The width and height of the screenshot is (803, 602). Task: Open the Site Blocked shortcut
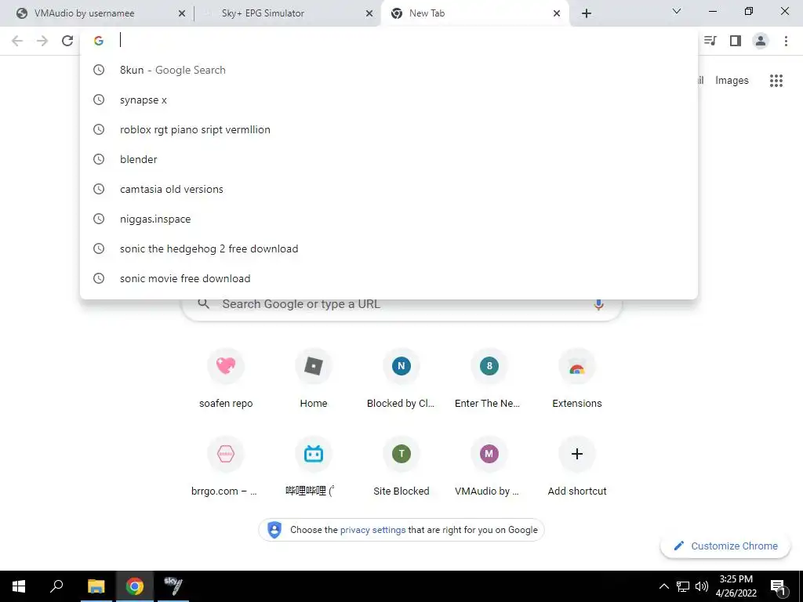[401, 467]
